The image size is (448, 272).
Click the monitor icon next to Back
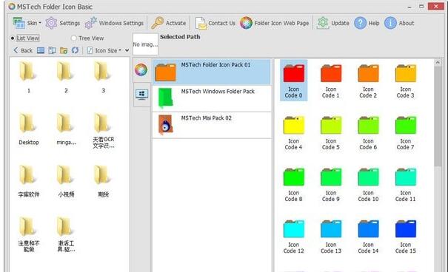click(x=41, y=50)
